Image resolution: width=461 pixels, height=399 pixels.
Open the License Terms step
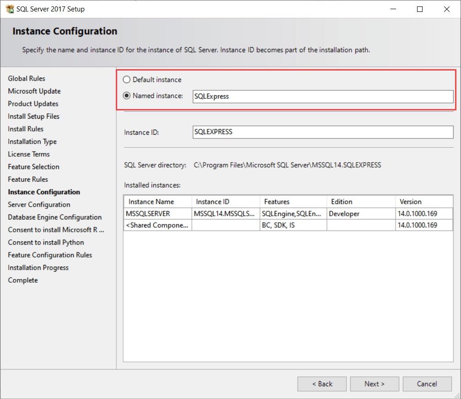pos(29,154)
